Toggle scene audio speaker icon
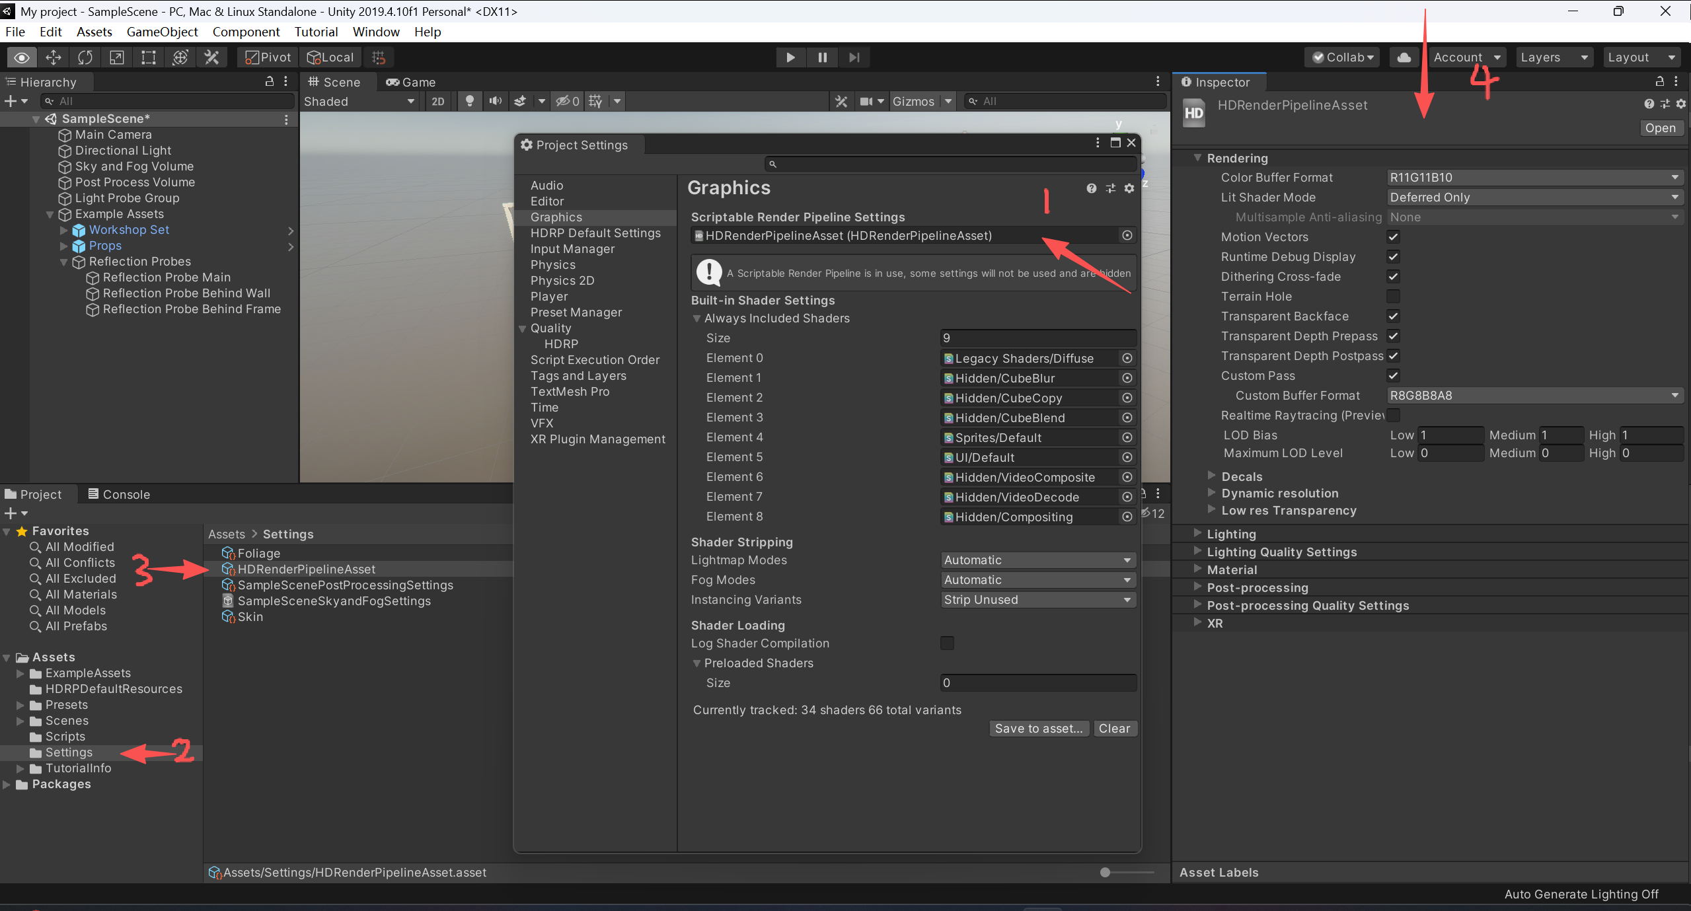 [x=495, y=101]
